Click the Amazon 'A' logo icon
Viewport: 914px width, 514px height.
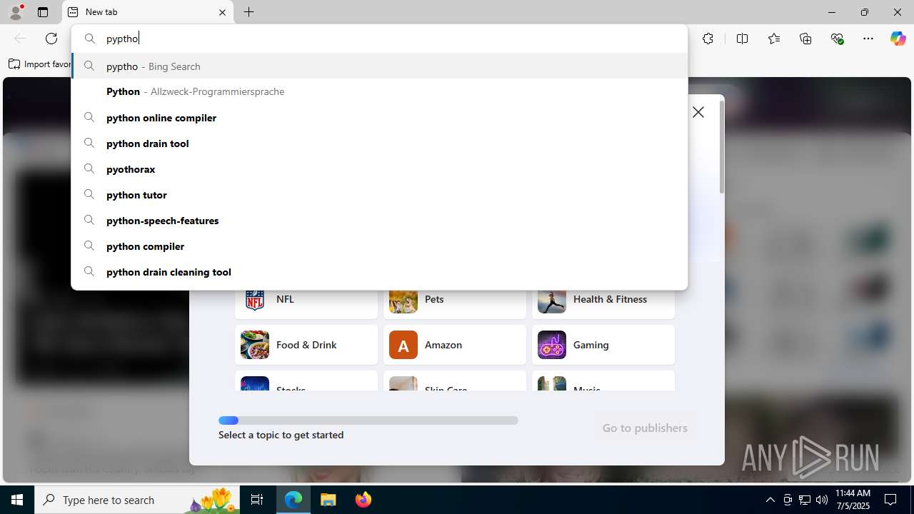tap(403, 345)
